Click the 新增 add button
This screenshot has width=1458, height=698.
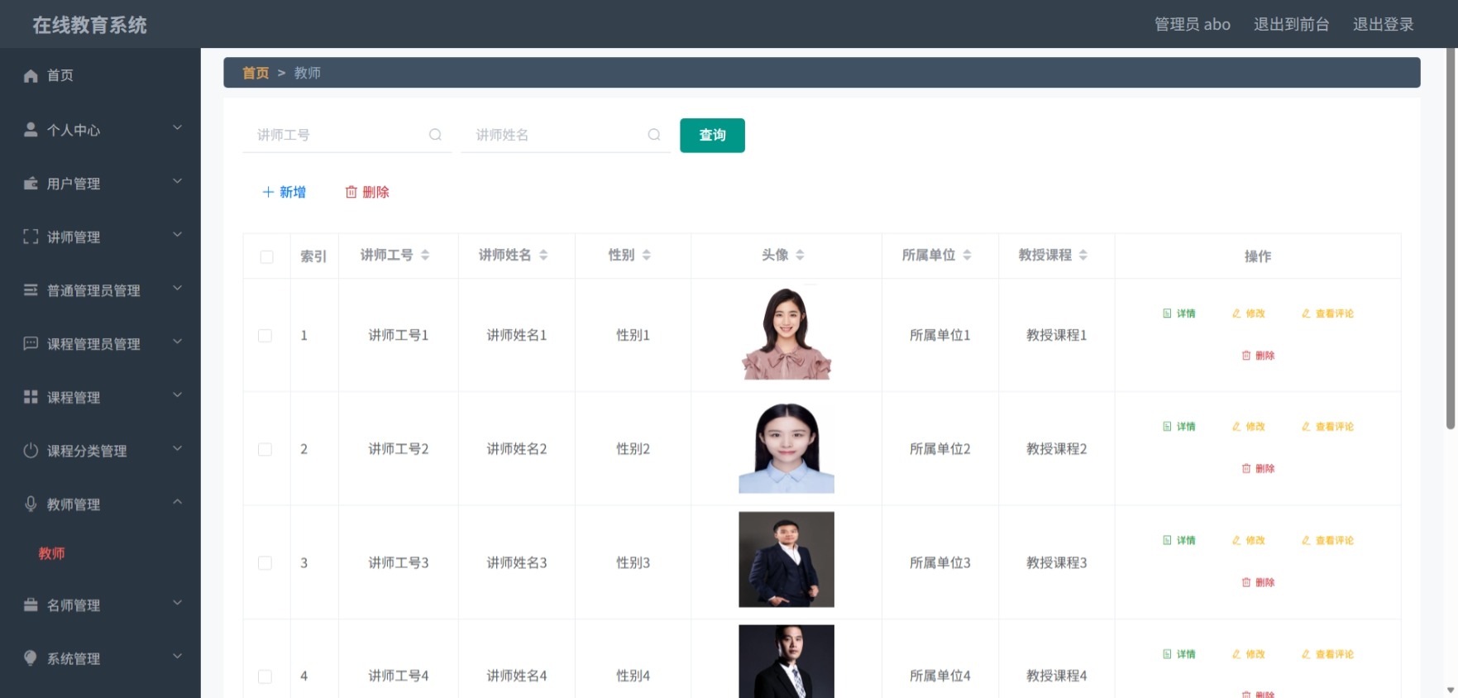pyautogui.click(x=284, y=192)
